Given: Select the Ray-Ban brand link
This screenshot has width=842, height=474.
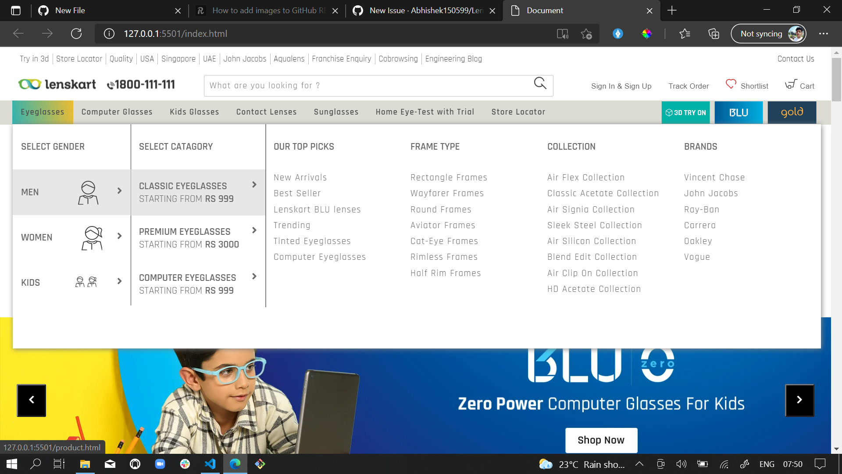Looking at the screenshot, I should pos(701,209).
